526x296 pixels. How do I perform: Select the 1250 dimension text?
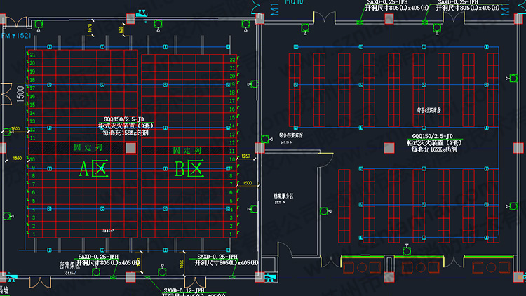click(x=245, y=156)
